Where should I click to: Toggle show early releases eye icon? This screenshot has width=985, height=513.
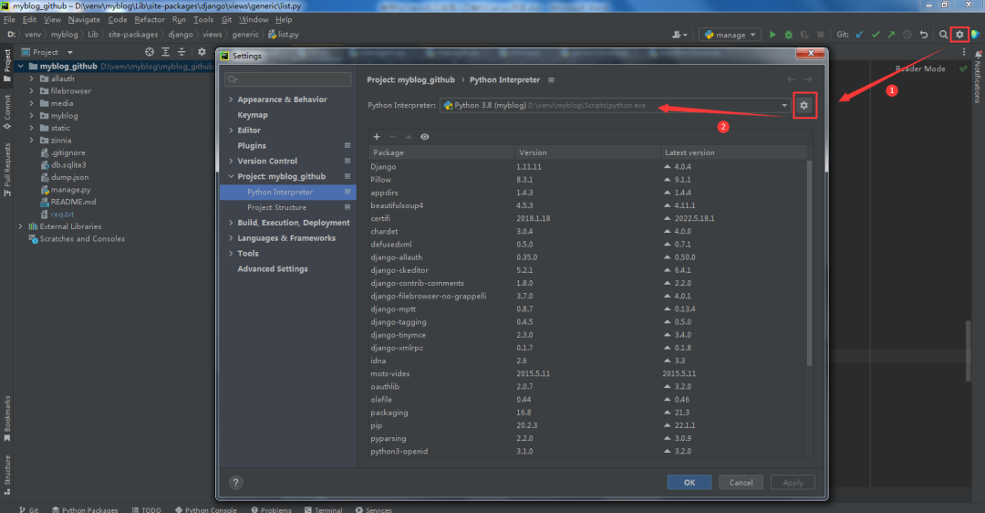(425, 136)
